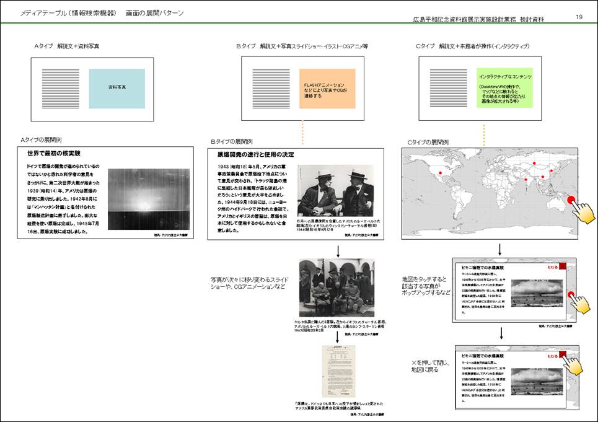Click the light blue '資料写真' box
The width and height of the screenshot is (598, 422).
click(117, 89)
